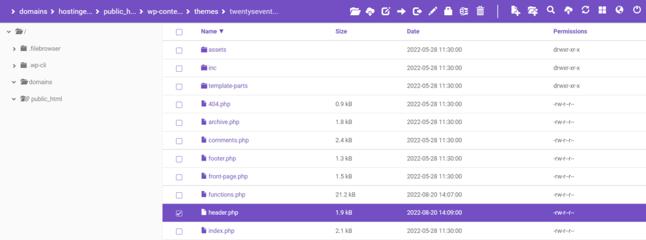Click the themes breadcrumb

tap(206, 11)
